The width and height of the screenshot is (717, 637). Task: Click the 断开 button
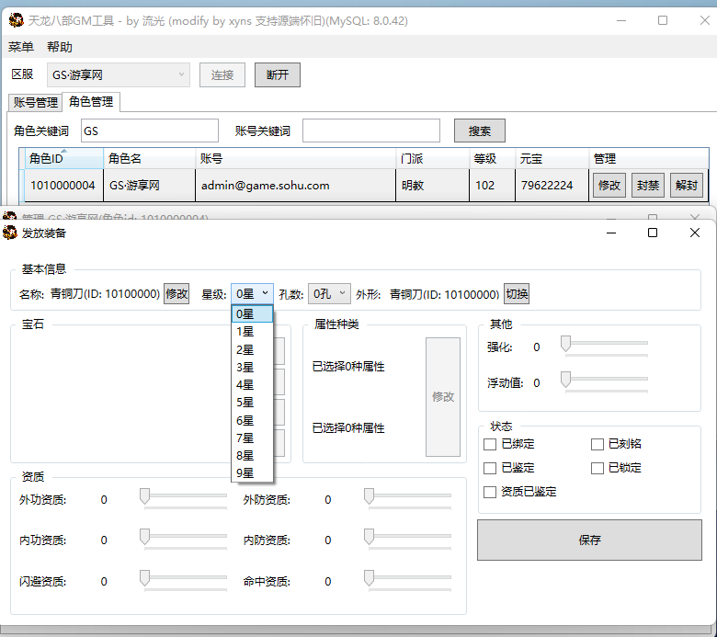(277, 74)
